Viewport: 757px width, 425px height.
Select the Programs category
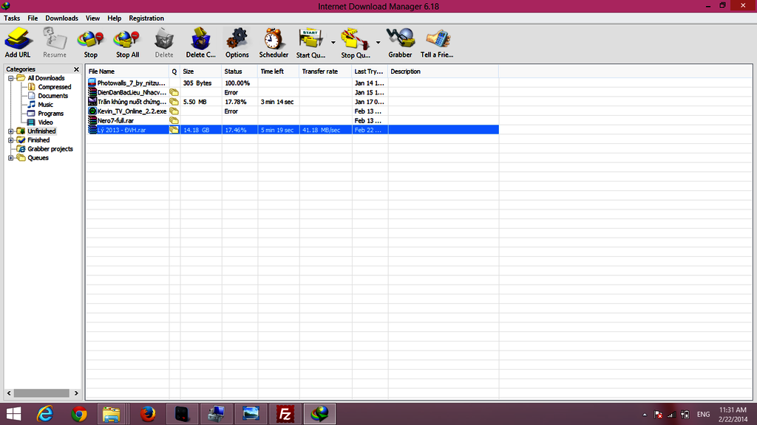51,114
